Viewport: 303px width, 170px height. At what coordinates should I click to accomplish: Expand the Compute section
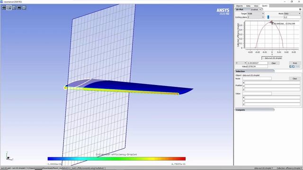(255, 110)
